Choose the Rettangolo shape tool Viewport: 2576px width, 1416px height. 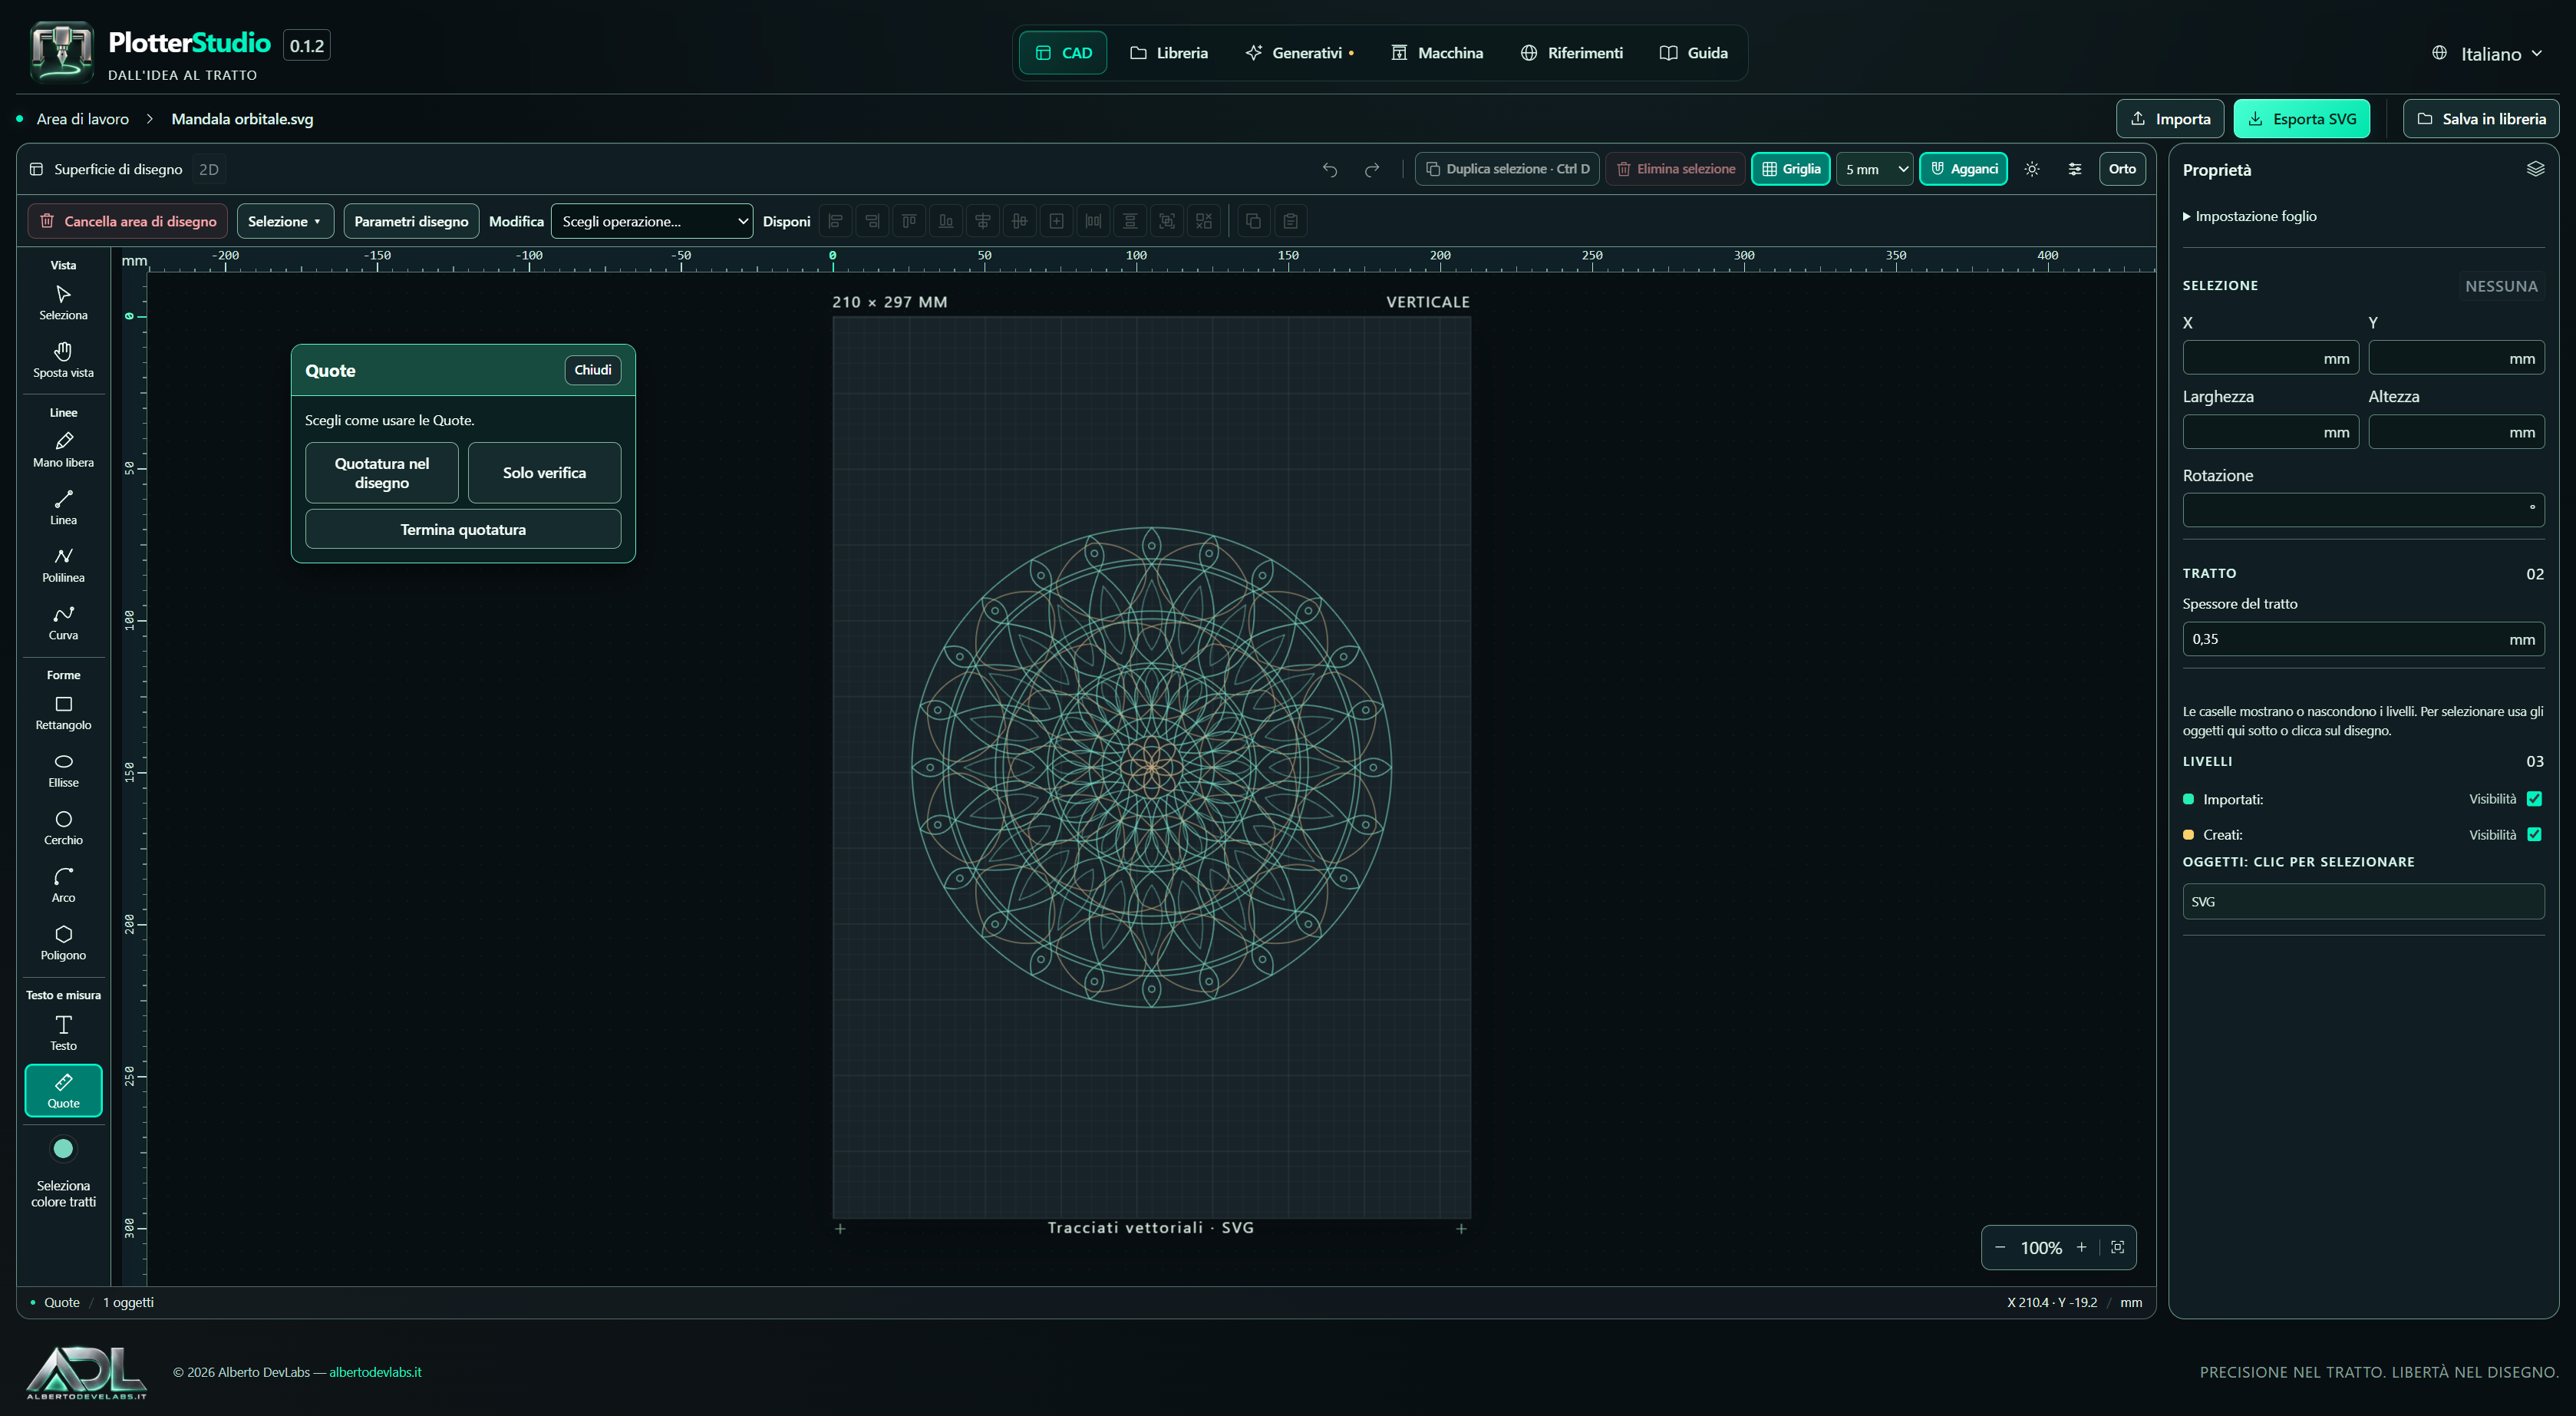click(x=63, y=713)
